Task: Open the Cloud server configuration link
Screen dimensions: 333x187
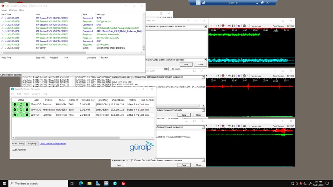Action: tap(52, 144)
